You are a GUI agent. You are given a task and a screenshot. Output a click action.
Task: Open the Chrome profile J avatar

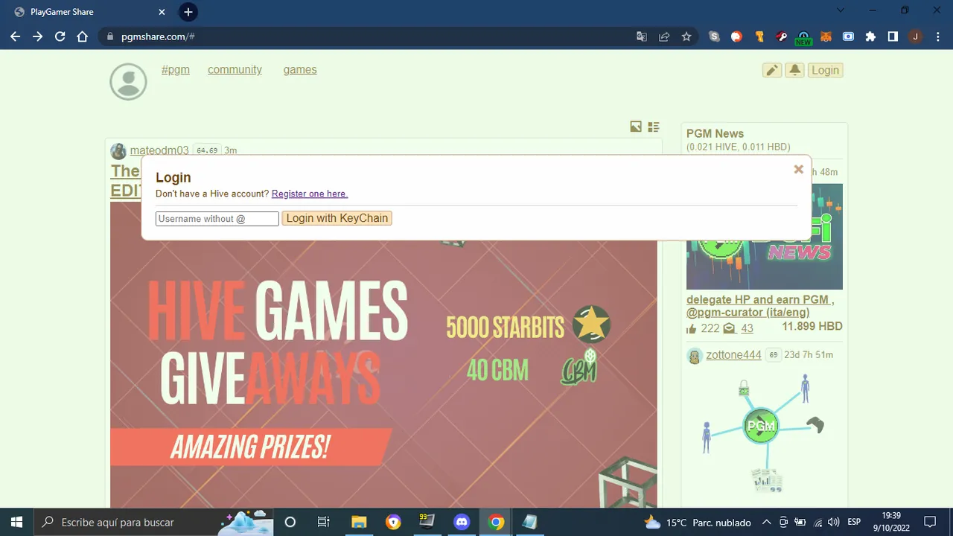915,36
